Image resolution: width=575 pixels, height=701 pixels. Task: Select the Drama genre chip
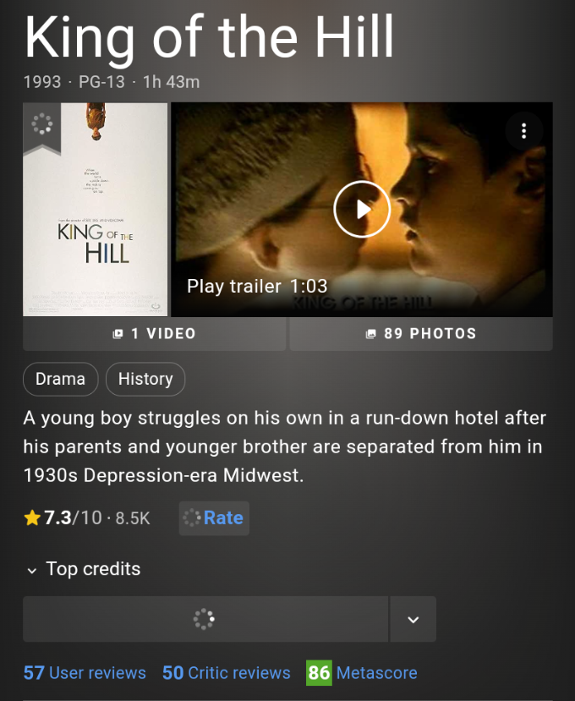click(x=60, y=379)
